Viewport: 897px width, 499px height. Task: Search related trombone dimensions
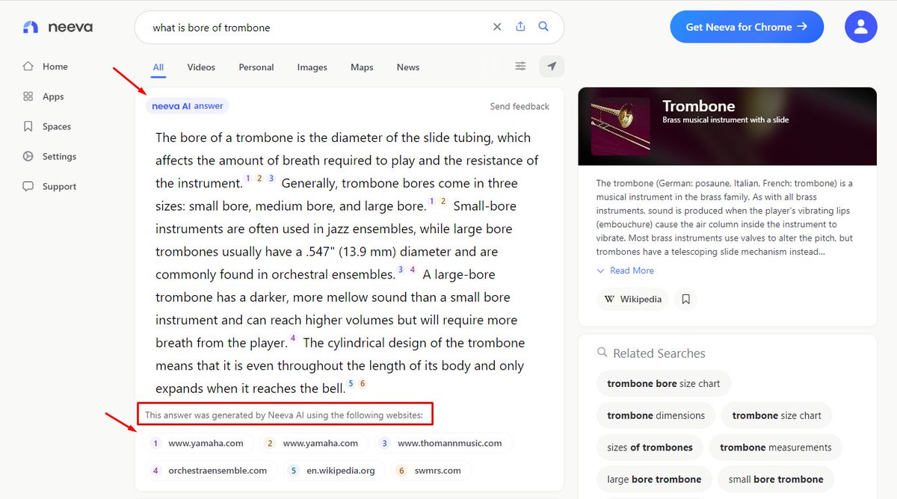[x=656, y=415]
